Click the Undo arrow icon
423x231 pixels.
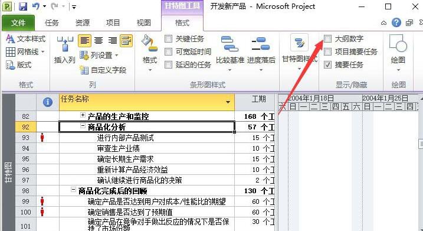(x=35, y=6)
